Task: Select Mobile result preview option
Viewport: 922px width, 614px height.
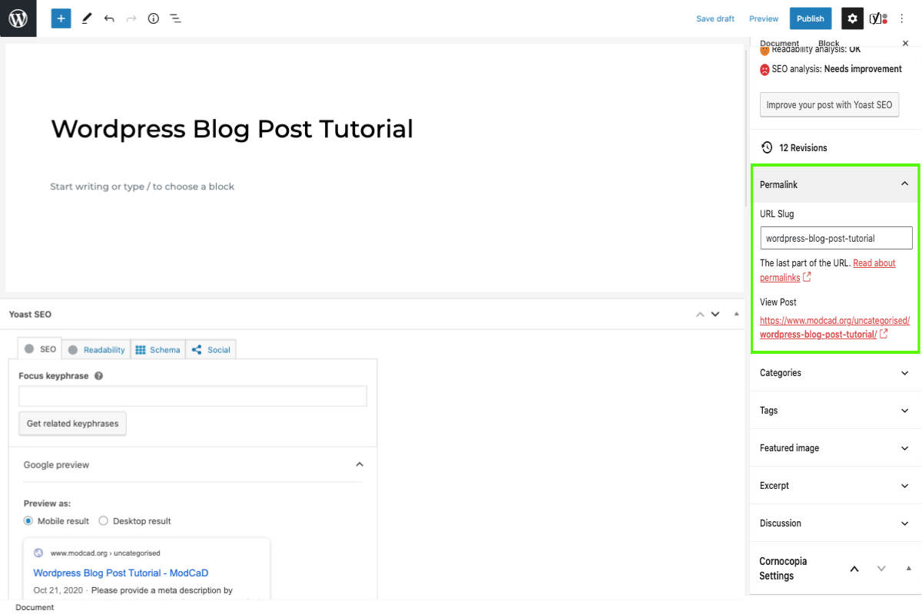Action: pyautogui.click(x=28, y=521)
